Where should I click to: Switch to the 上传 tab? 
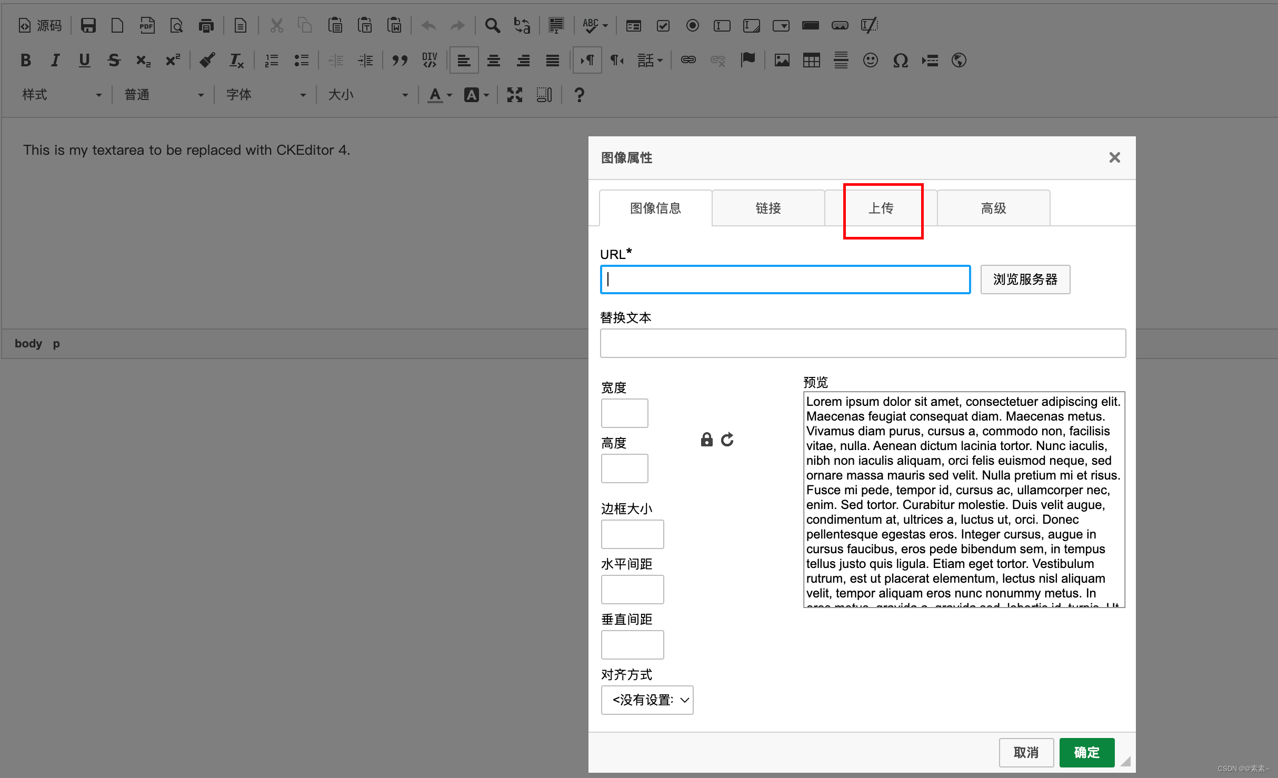click(x=881, y=208)
